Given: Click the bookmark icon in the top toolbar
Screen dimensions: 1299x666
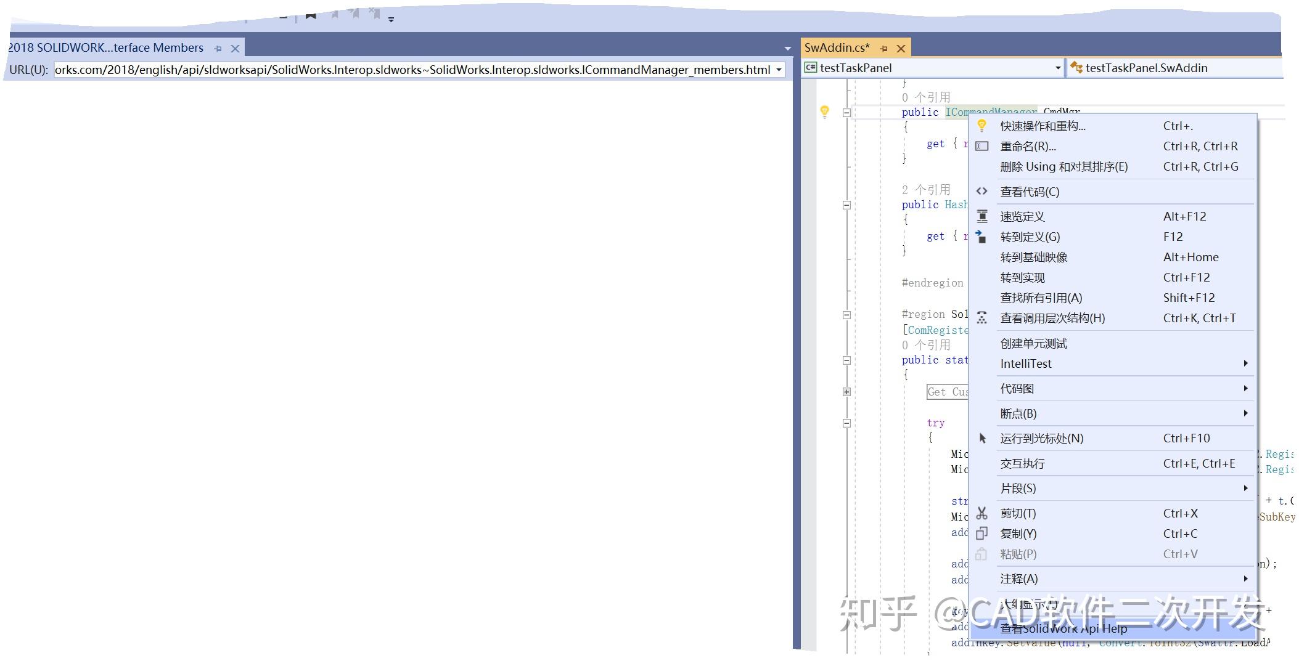Looking at the screenshot, I should (x=311, y=14).
